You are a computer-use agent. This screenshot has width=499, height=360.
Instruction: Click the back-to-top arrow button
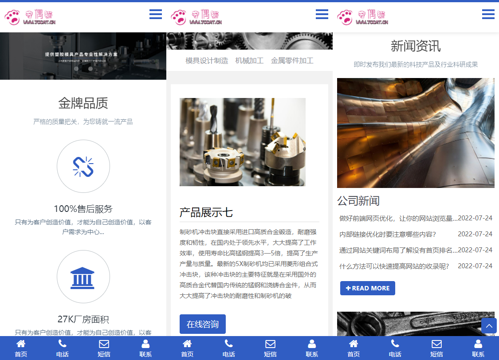pyautogui.click(x=489, y=326)
